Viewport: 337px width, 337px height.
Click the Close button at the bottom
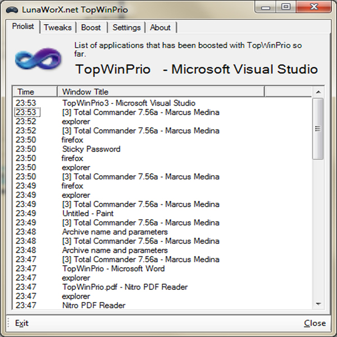click(315, 323)
